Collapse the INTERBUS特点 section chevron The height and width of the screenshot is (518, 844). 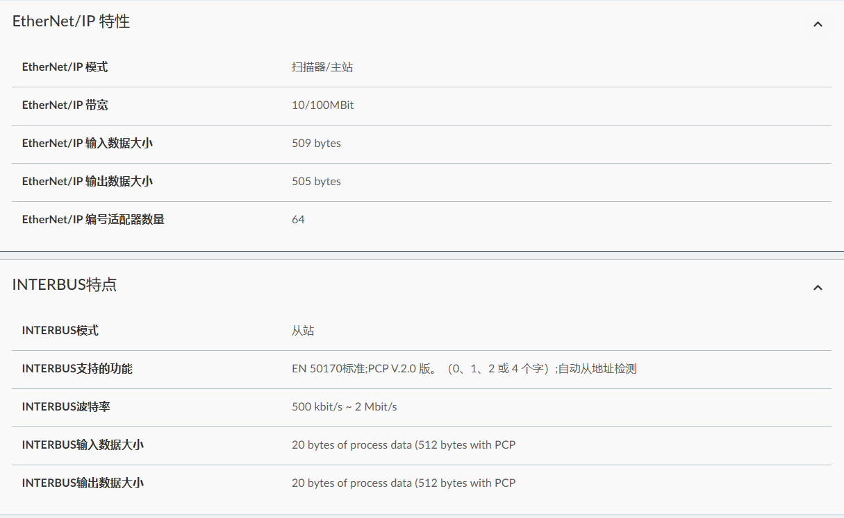818,287
